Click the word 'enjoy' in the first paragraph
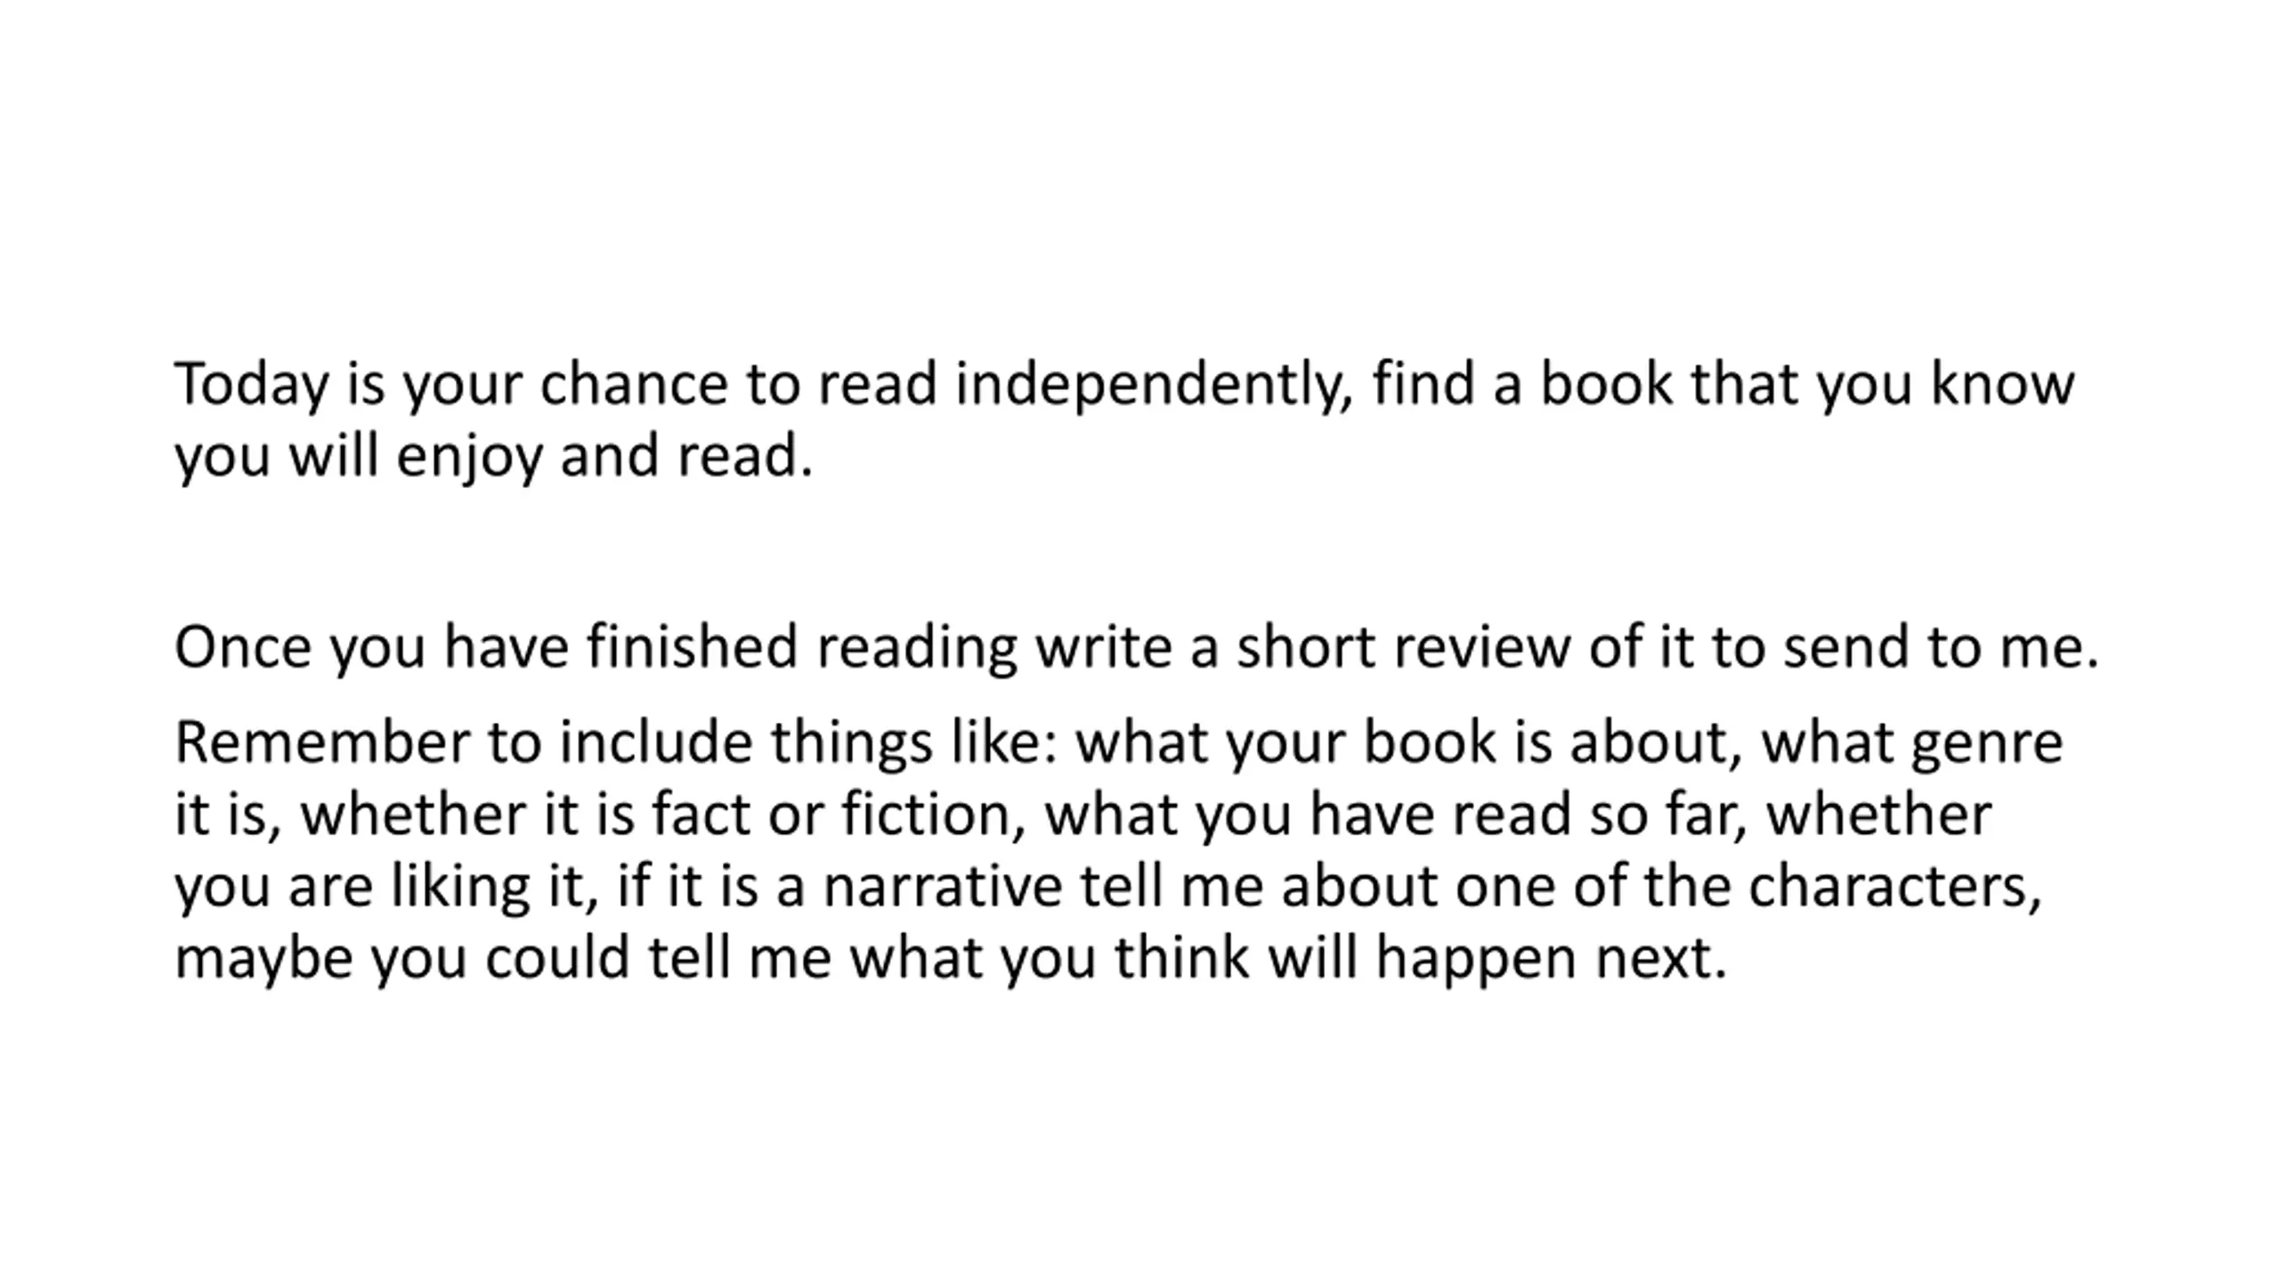Image resolution: width=2279 pixels, height=1282 pixels. (468, 457)
